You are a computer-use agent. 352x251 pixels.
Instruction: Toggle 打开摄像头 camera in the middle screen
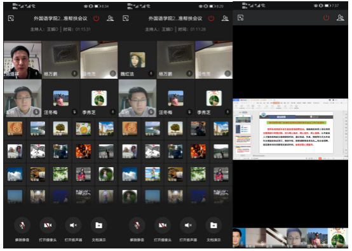click(x=163, y=225)
